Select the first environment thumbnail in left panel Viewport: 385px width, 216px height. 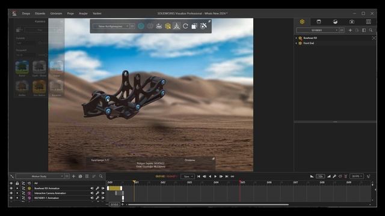22,67
